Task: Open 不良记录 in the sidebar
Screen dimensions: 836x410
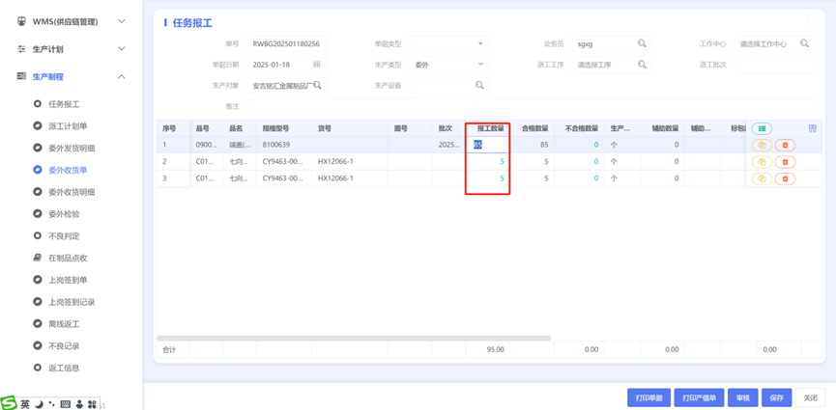Action: tap(64, 346)
